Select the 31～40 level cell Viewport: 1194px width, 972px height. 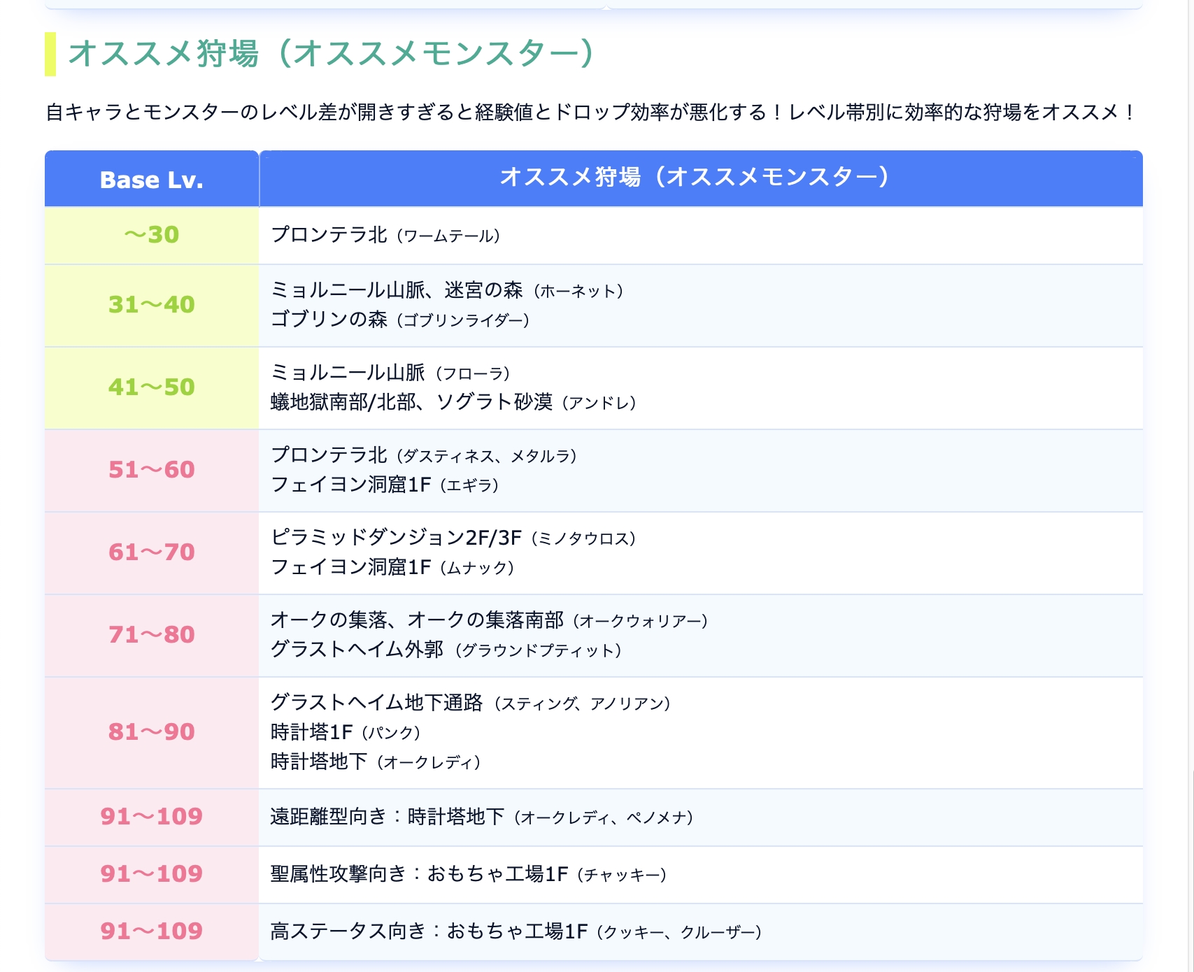click(x=152, y=305)
